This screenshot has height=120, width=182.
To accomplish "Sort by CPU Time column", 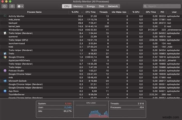I will pyautogui.click(x=90, y=12).
